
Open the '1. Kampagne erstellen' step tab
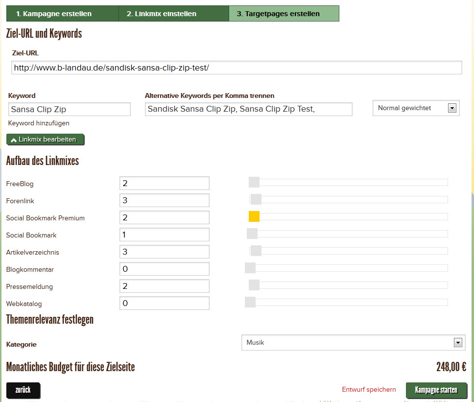63,14
